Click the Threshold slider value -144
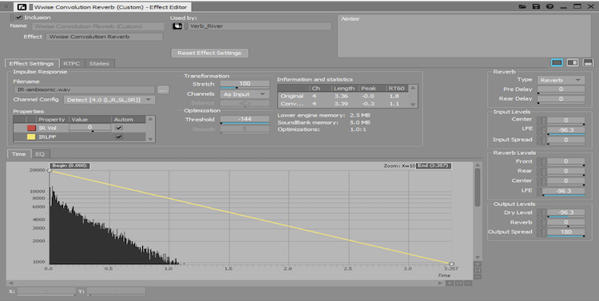 click(x=244, y=120)
